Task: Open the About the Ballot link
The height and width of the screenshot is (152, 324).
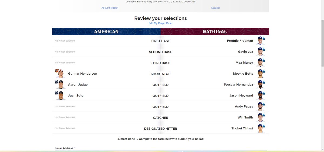Action: [110, 8]
